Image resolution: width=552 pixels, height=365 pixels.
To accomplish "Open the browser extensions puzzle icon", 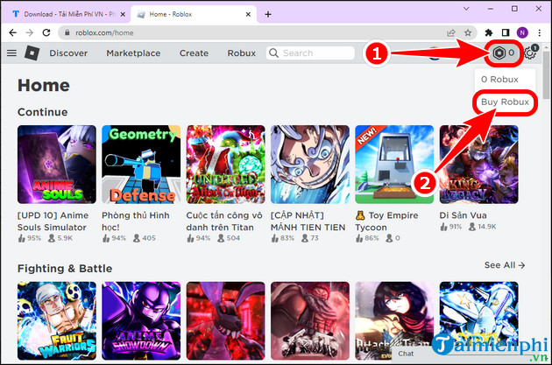I will [489, 32].
